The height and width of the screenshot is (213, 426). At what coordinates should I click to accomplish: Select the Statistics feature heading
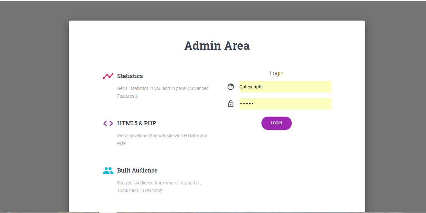[x=130, y=76]
